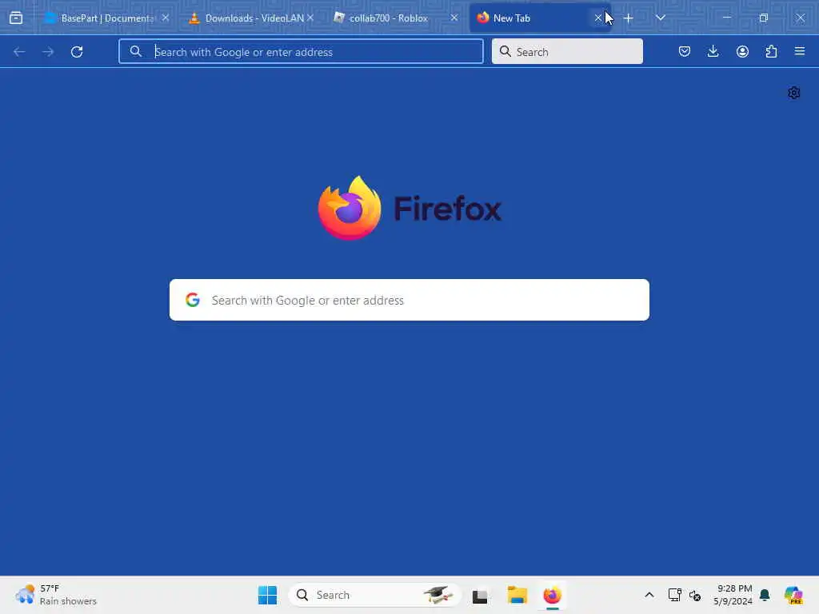Go back one page
This screenshot has height=614, width=819.
[x=19, y=52]
